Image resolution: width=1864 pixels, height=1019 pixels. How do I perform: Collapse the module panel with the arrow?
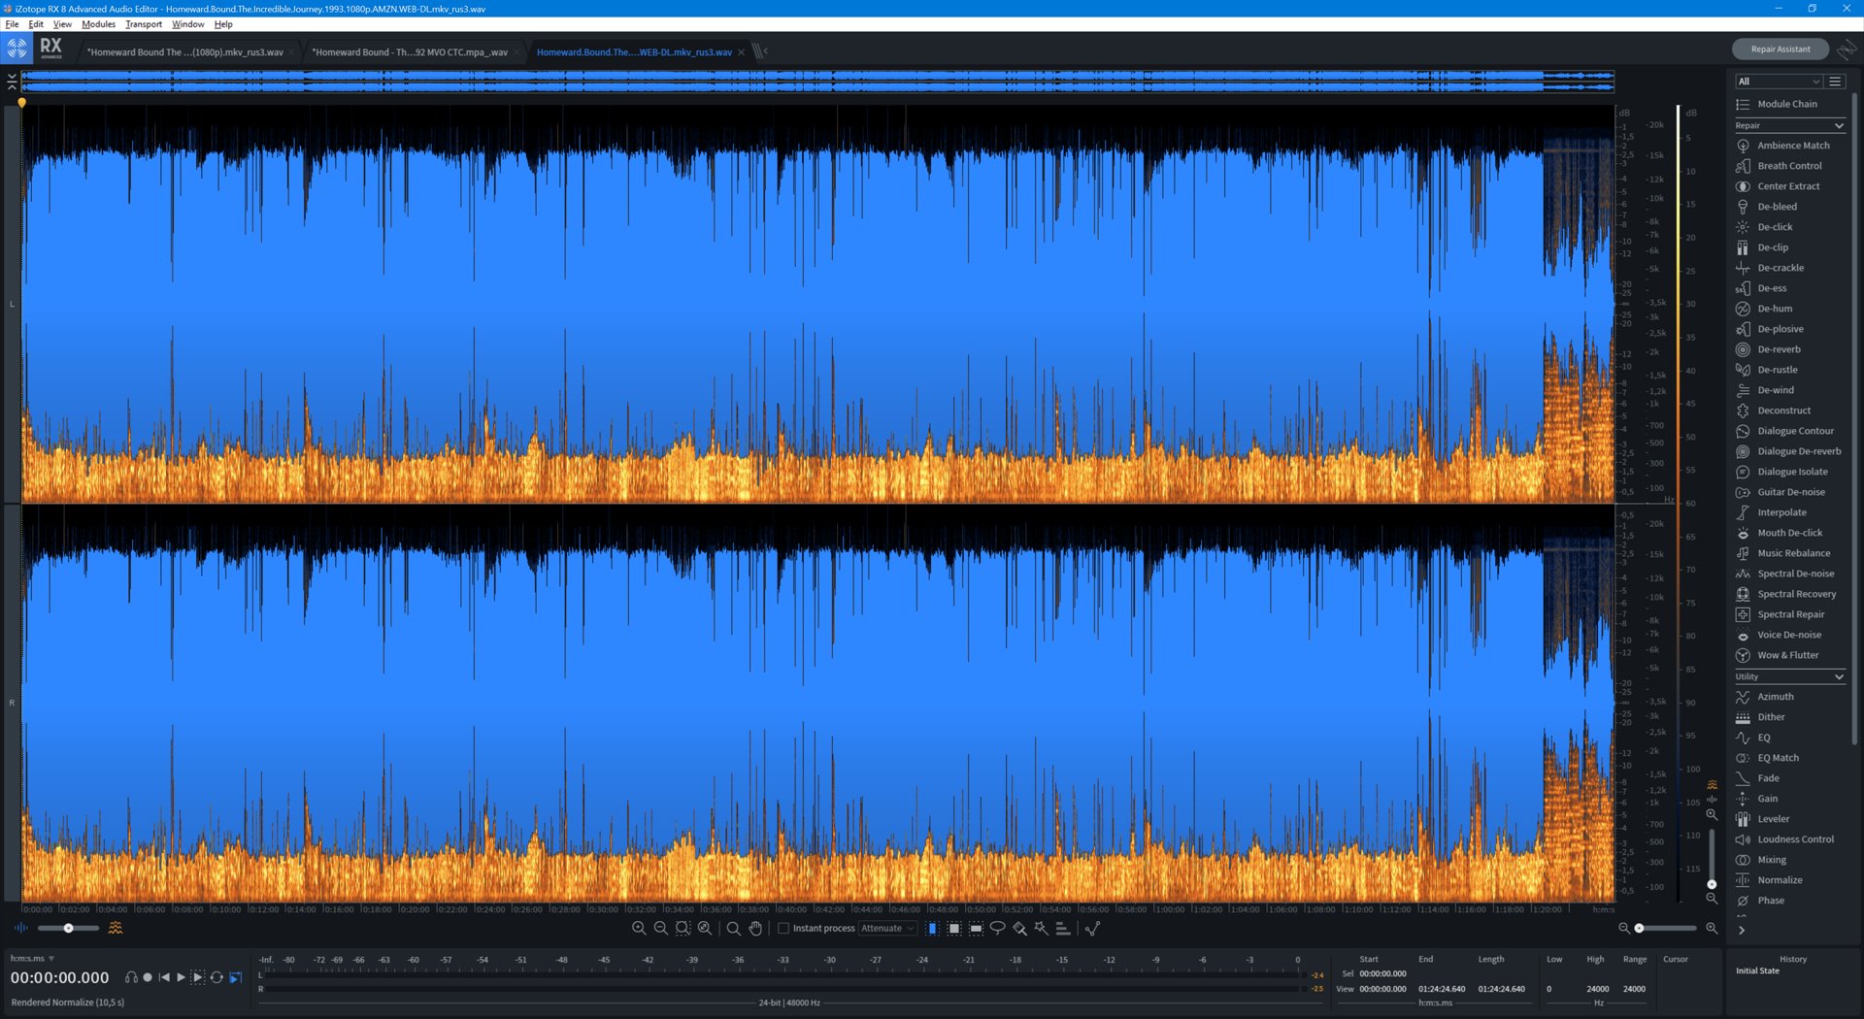1742,930
